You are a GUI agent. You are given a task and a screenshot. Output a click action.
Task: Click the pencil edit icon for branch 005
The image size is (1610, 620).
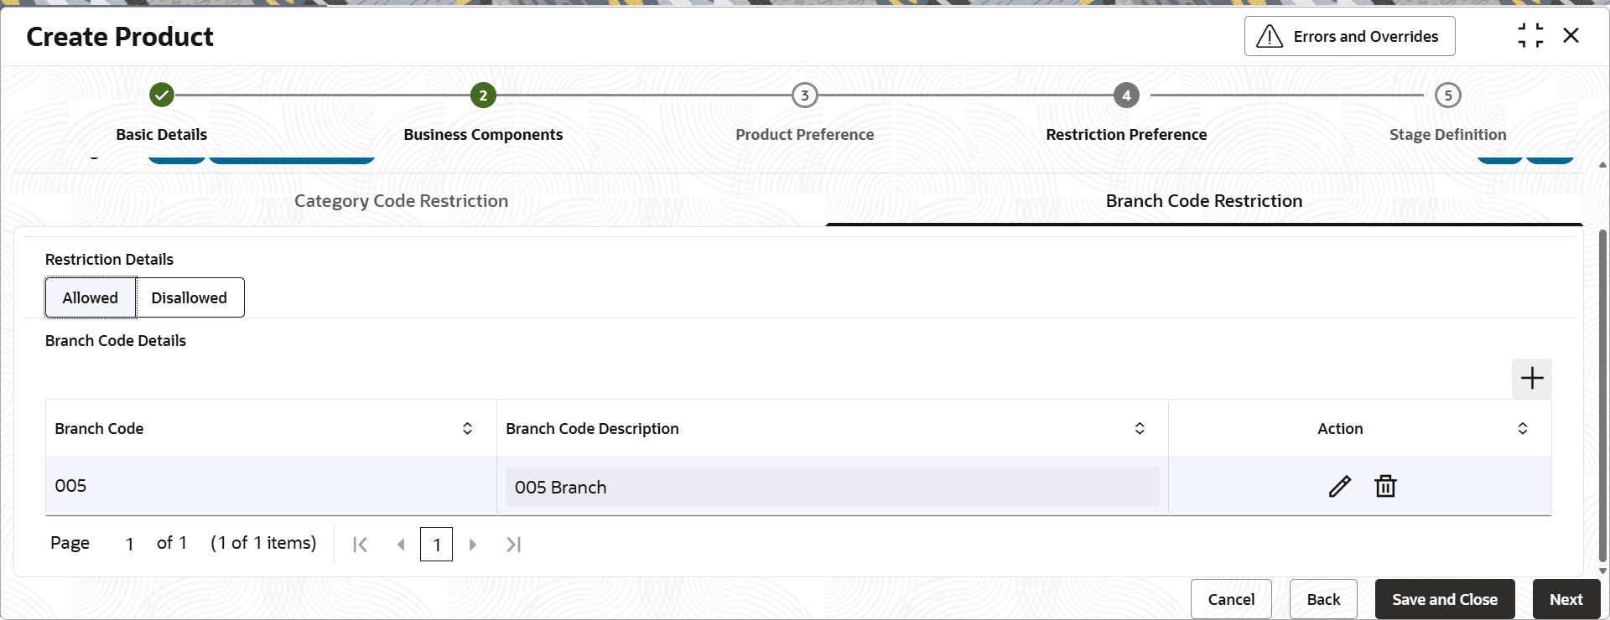point(1339,487)
